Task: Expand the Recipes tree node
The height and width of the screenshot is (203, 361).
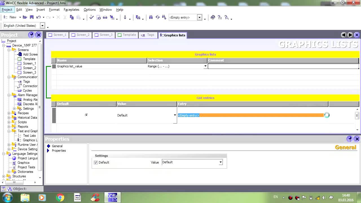Action: [9, 113]
